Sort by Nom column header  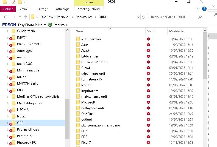click(x=79, y=31)
